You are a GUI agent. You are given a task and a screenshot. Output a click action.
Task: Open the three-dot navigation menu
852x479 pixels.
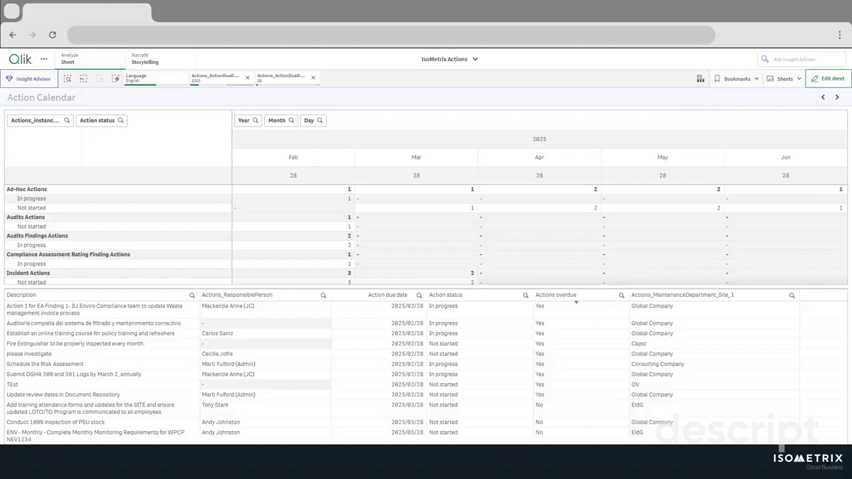tap(44, 59)
